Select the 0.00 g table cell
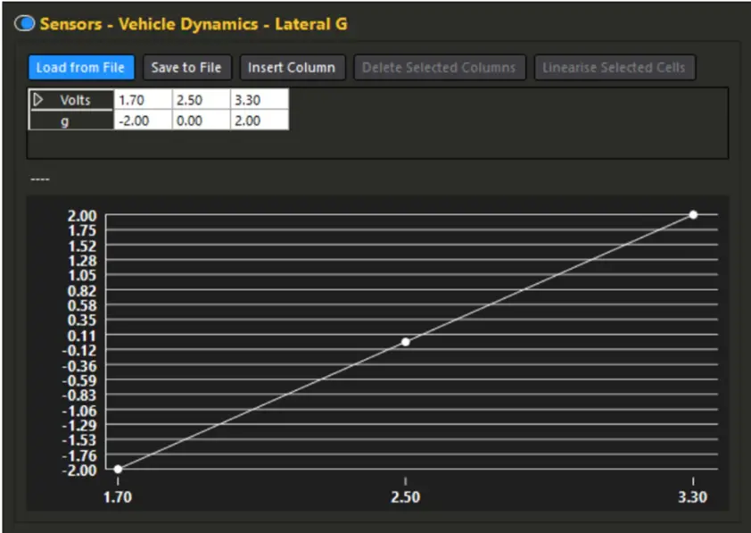 click(201, 121)
